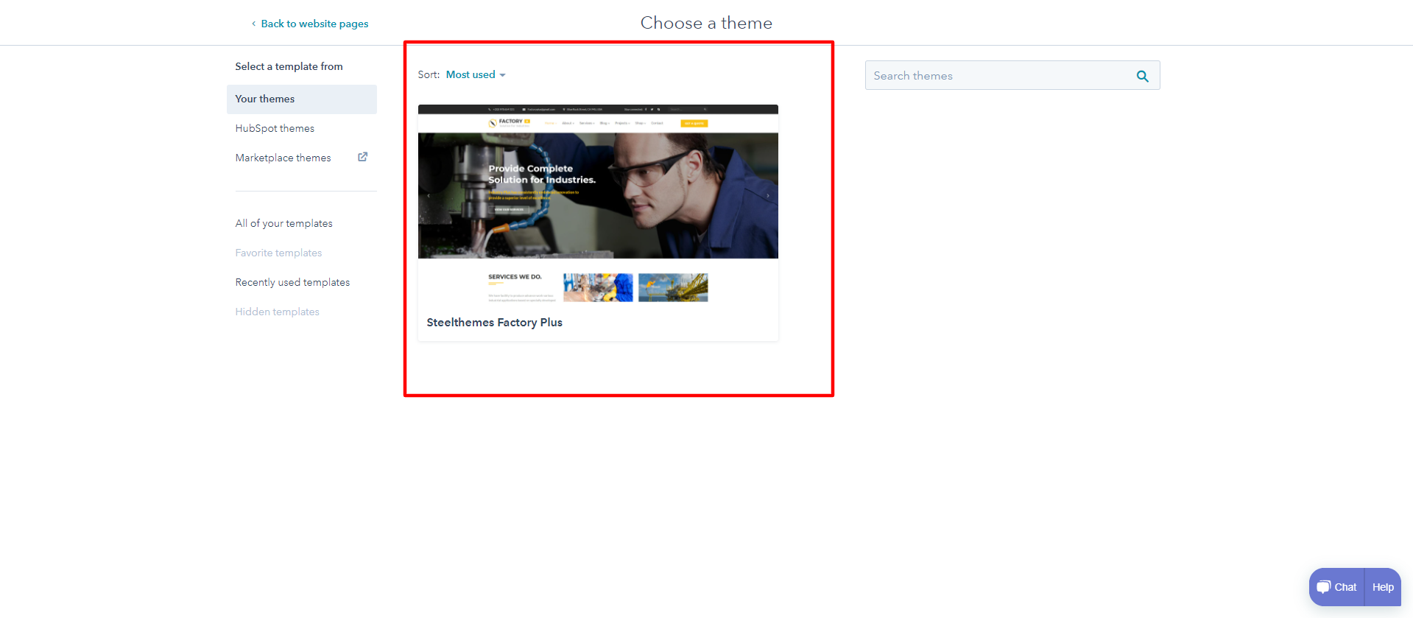The height and width of the screenshot is (618, 1413).
Task: Choose the Steelthemes Factory Plus title
Action: pos(494,323)
